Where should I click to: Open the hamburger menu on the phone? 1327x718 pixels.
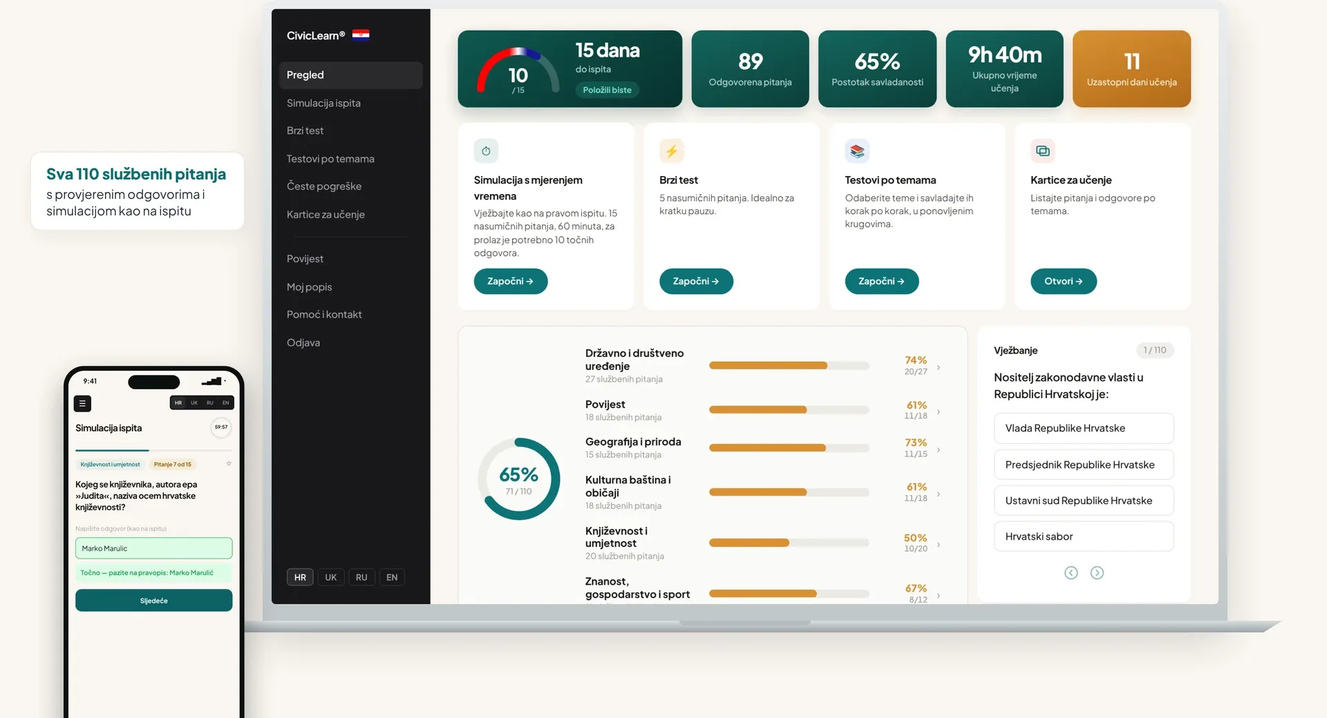click(x=82, y=403)
